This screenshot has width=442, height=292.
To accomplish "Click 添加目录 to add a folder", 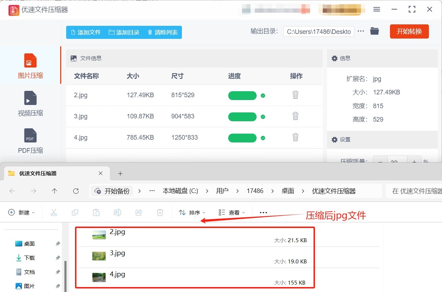I will 124,32.
